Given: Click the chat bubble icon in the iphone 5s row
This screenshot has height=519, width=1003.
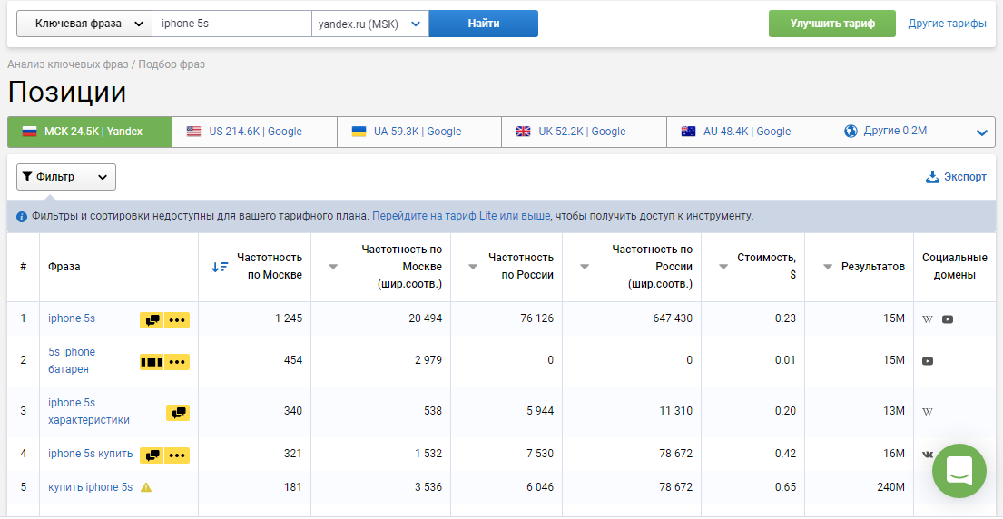Looking at the screenshot, I should (152, 320).
